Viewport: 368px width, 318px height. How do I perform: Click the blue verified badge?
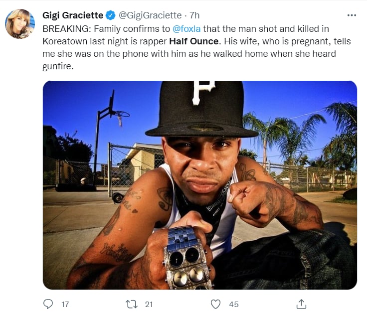110,15
